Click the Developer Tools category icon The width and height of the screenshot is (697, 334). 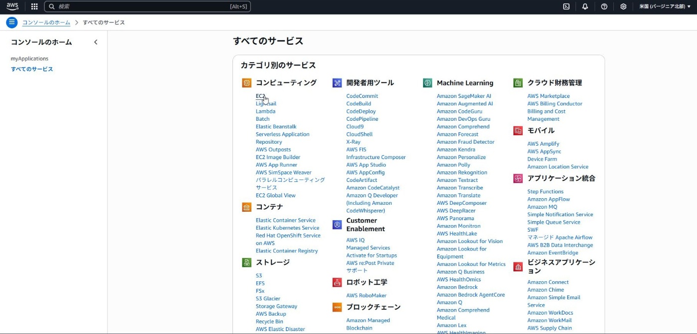337,83
